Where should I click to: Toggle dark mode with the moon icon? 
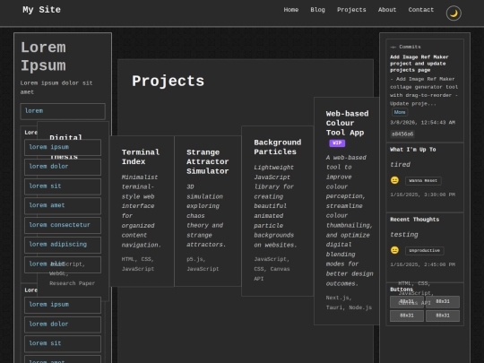(454, 13)
